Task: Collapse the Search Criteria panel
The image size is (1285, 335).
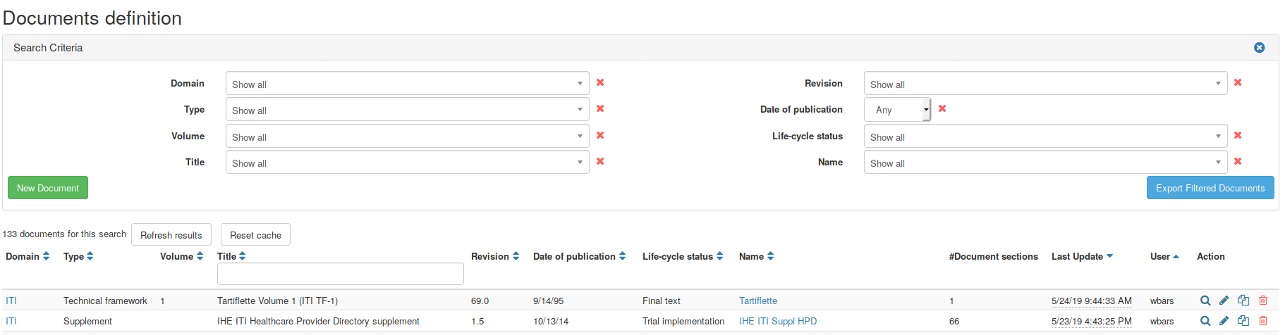Action: pos(1259,48)
